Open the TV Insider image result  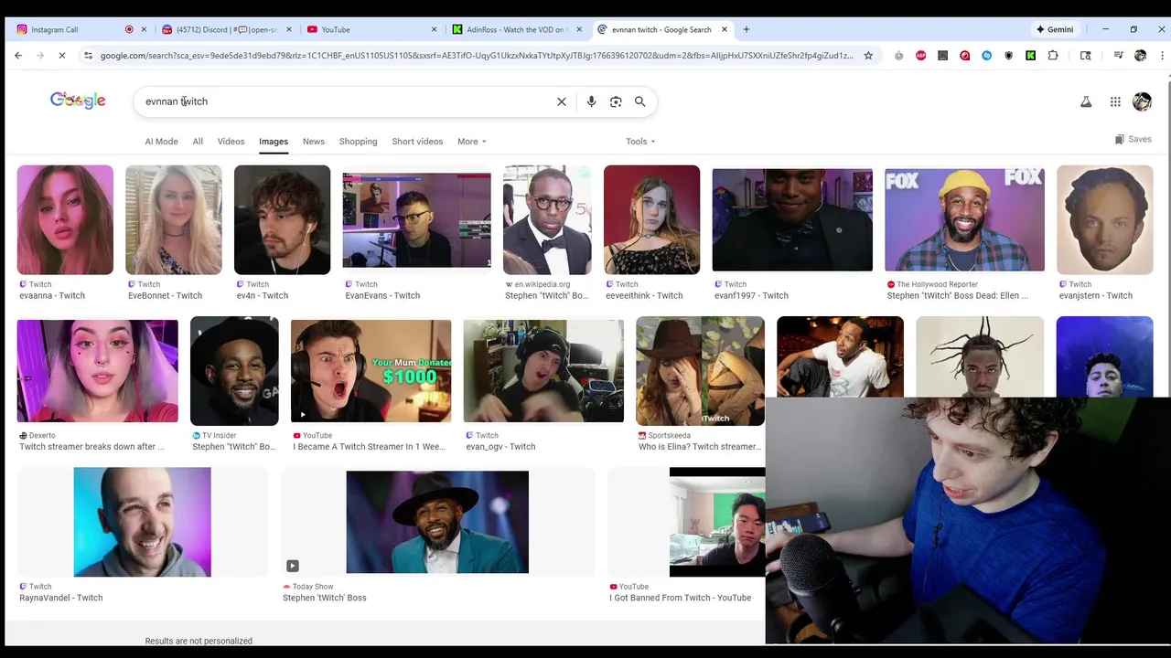point(234,370)
